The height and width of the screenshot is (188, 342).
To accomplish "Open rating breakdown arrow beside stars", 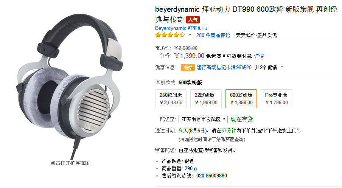I will tap(190, 35).
